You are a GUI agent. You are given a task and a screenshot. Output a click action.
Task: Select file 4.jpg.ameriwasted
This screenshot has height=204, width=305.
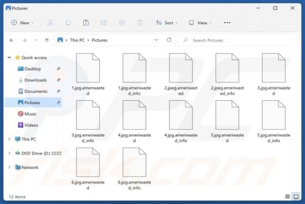click(135, 122)
